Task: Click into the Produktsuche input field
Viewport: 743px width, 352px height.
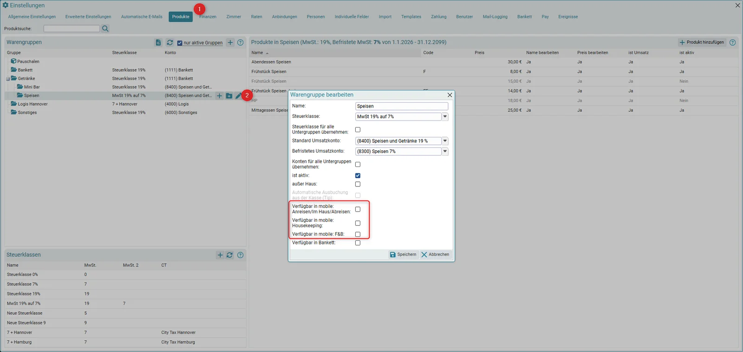Action: point(72,29)
